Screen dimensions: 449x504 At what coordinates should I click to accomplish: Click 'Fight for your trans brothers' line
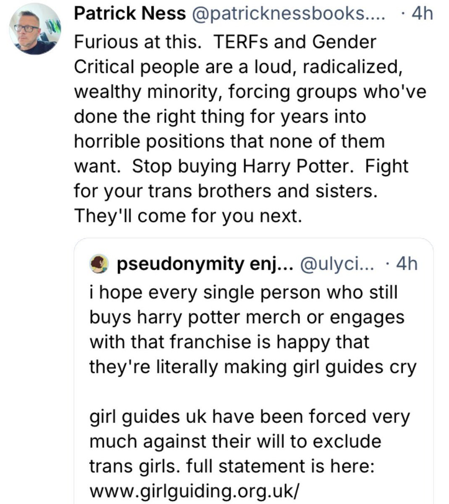point(226,191)
